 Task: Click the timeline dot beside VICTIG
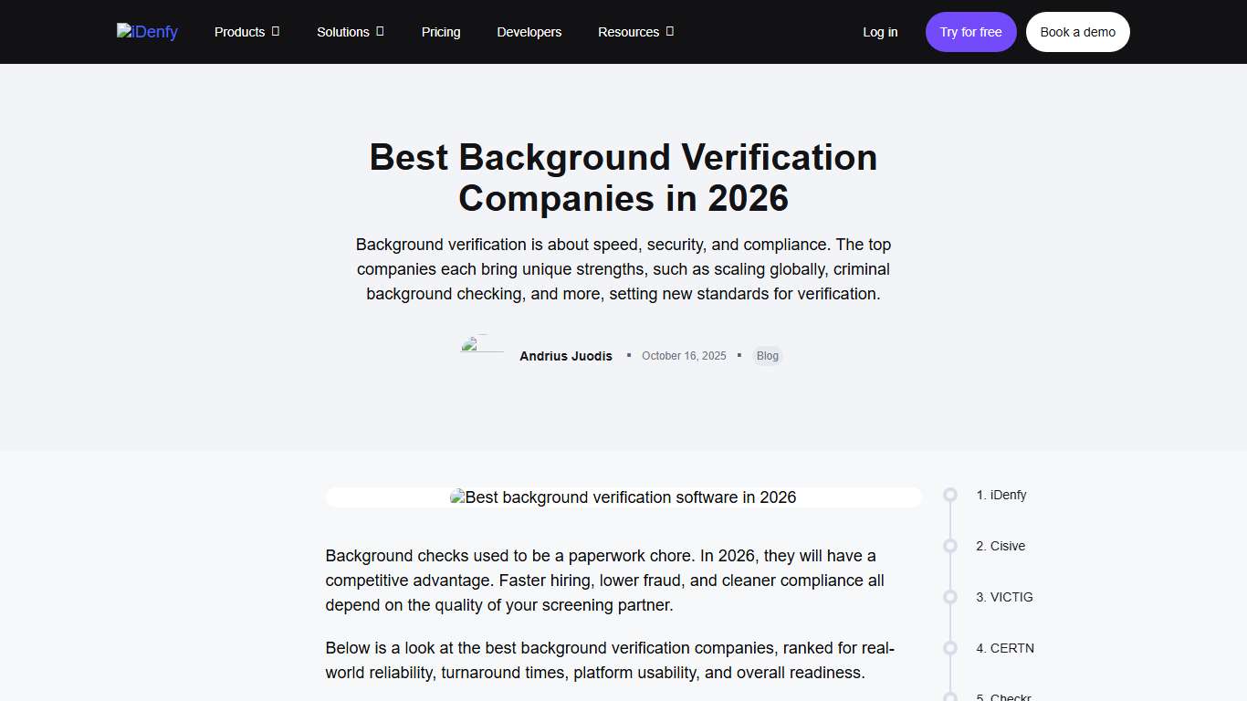coord(949,597)
